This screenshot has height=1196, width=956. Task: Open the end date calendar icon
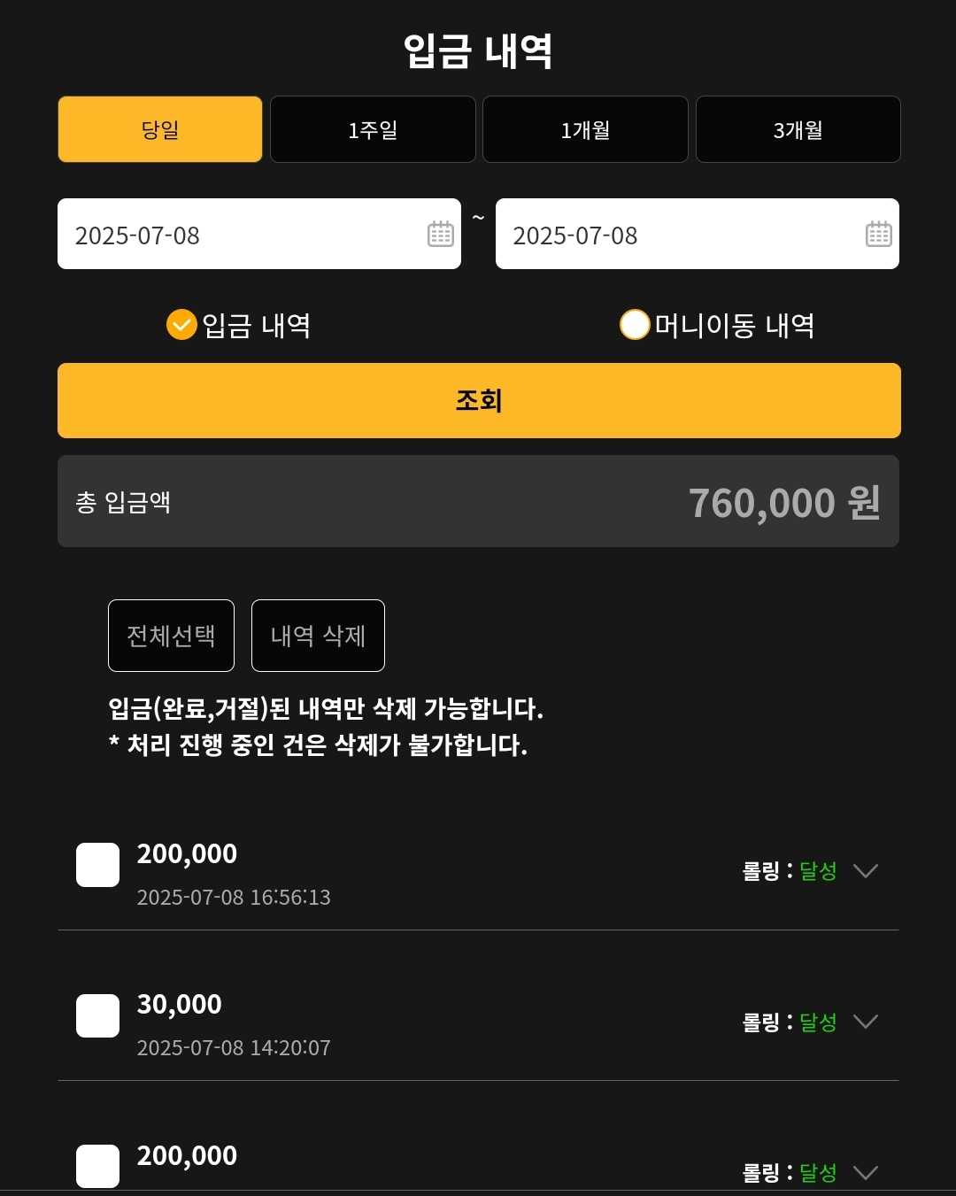click(x=879, y=234)
